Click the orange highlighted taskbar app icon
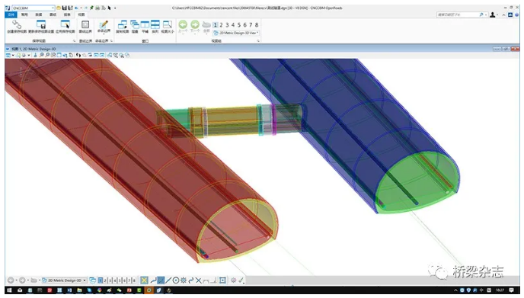The height and width of the screenshot is (298, 524). 149,290
